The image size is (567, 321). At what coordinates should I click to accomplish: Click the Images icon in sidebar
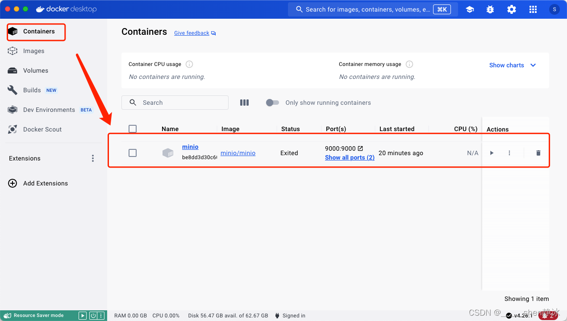tap(13, 51)
